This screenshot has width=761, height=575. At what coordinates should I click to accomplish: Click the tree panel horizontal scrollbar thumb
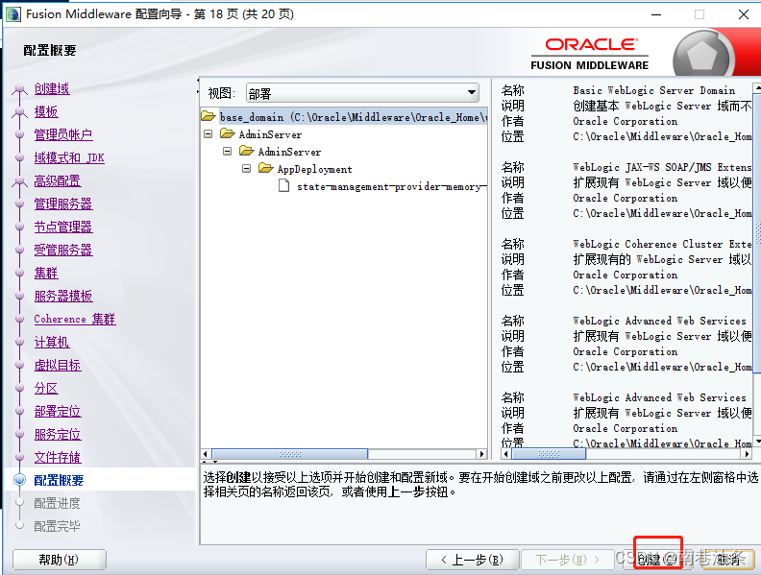pyautogui.click(x=290, y=454)
